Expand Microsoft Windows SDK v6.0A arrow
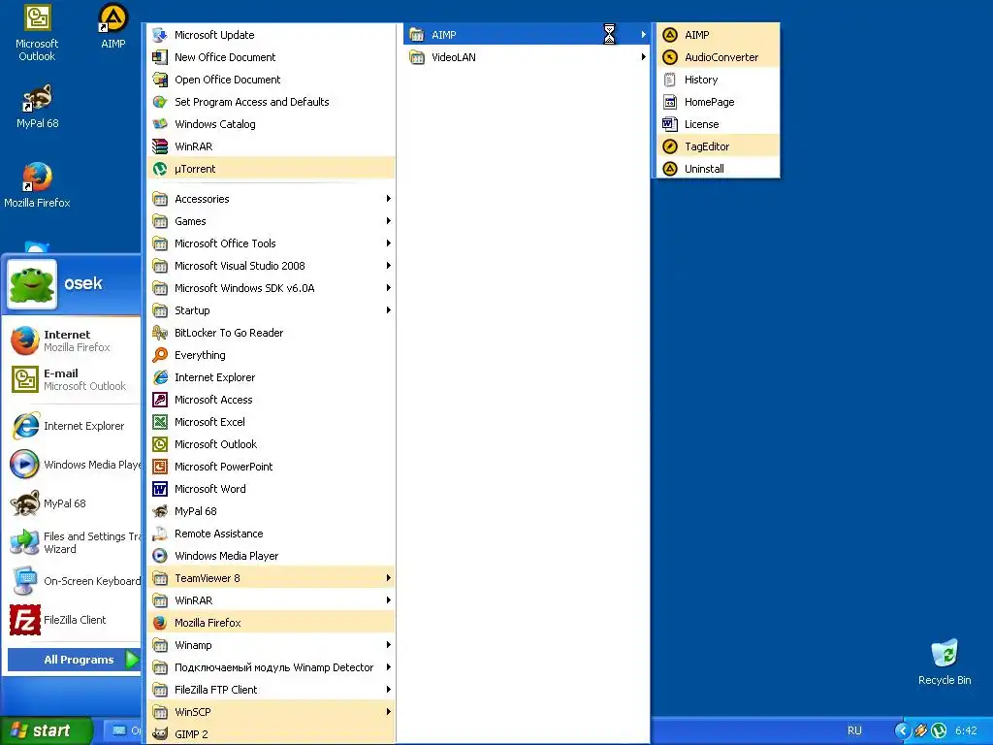The image size is (993, 745). pos(388,288)
